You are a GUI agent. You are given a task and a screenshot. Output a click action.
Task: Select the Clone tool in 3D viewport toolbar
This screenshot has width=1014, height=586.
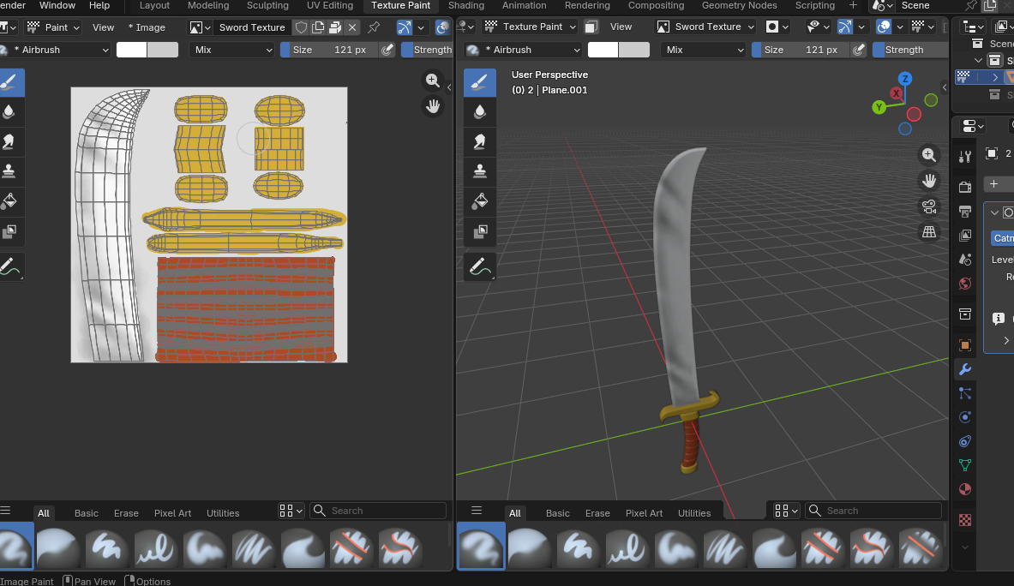480,171
